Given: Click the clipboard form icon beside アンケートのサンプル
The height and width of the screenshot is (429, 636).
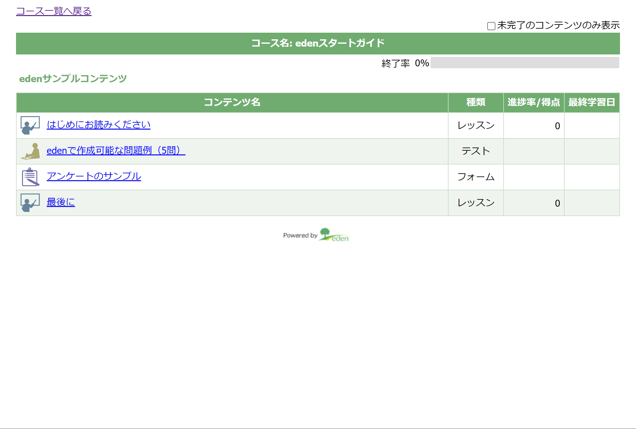Looking at the screenshot, I should coord(30,177).
